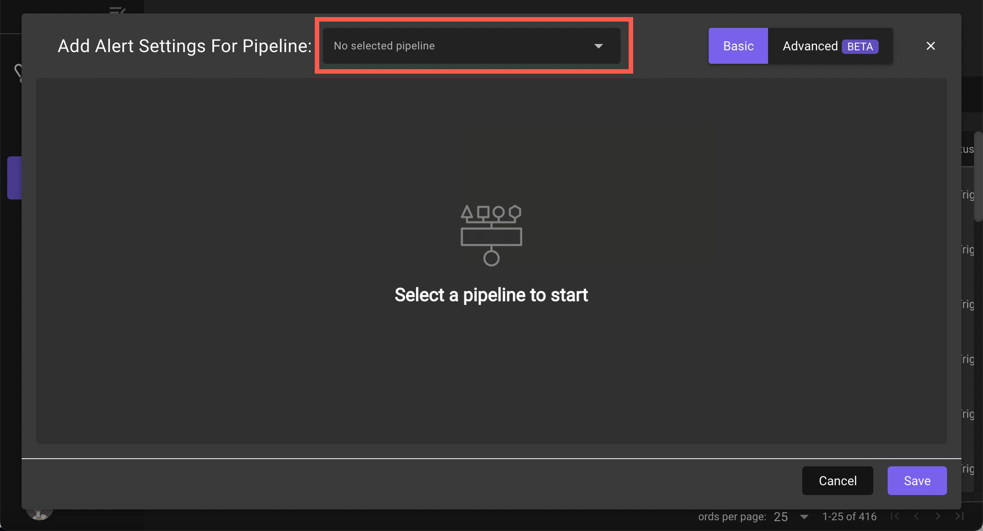Image resolution: width=983 pixels, height=531 pixels.
Task: Close the Add Alert Settings dialog
Action: point(930,46)
